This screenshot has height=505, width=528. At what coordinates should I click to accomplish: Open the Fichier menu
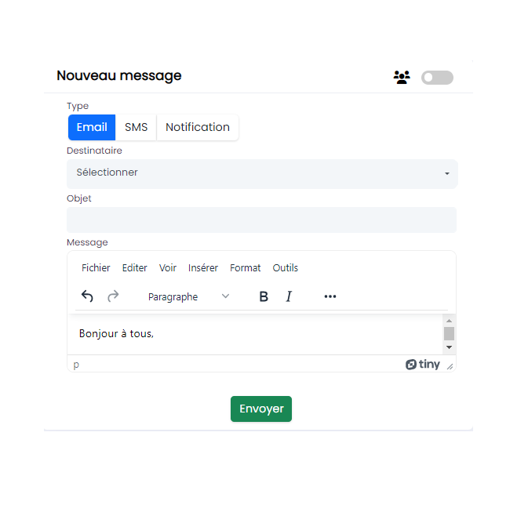click(96, 268)
